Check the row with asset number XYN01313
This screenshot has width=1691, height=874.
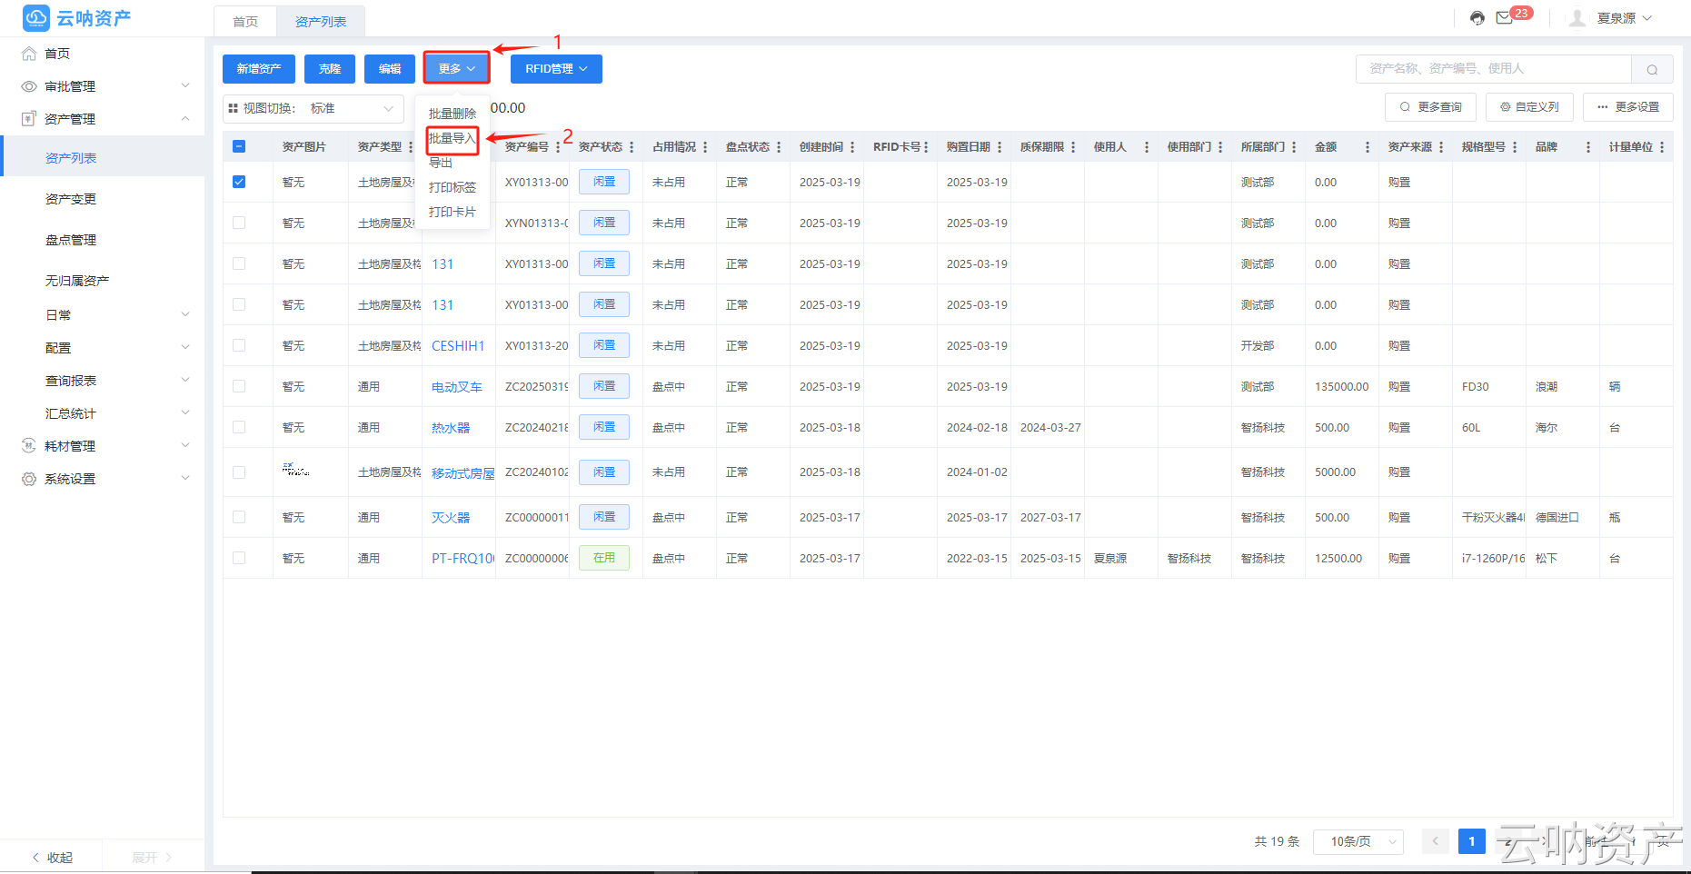[x=239, y=223]
